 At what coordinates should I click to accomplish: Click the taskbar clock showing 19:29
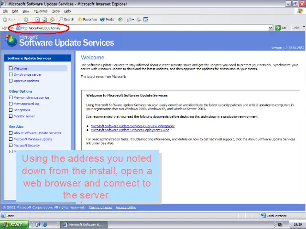point(297,225)
